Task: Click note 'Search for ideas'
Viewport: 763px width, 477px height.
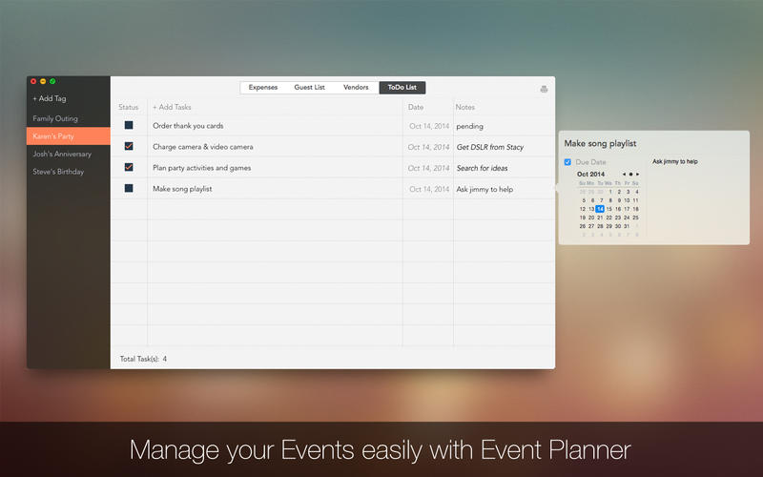Action: point(482,168)
